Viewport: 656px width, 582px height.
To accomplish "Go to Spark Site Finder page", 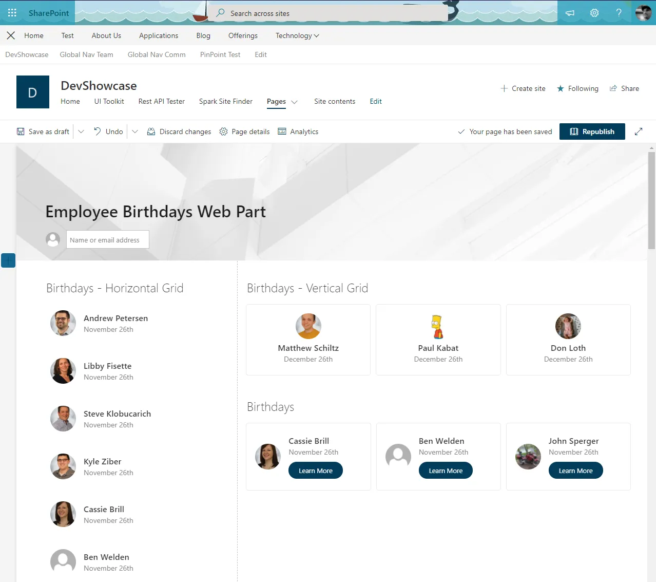I will [x=226, y=101].
